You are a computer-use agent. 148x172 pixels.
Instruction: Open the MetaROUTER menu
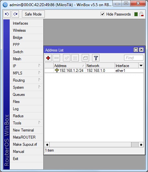(x=26, y=137)
